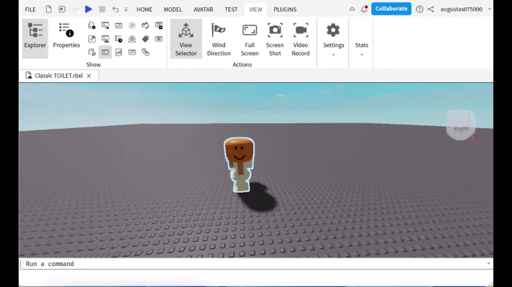Select the Classic TOILET.rbxl document tab
The height and width of the screenshot is (287, 512).
59,75
